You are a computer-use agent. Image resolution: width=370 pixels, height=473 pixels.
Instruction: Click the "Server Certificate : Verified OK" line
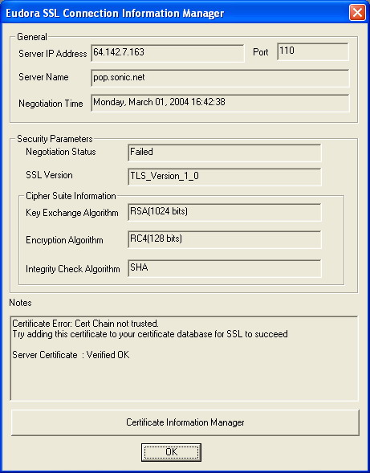pos(71,355)
